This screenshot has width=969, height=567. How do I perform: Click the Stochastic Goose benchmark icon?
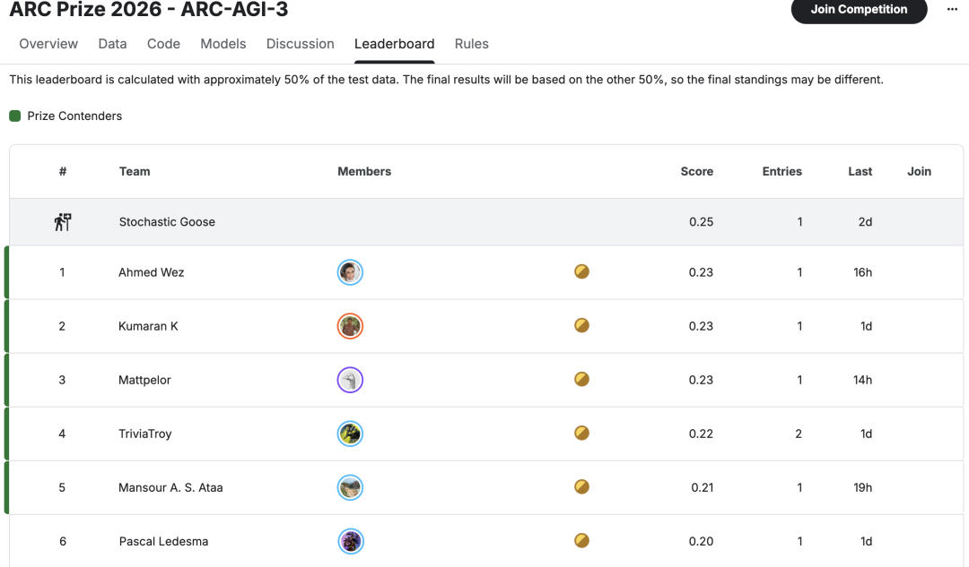62,222
